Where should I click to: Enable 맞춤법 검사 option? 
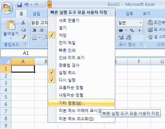tap(81, 65)
